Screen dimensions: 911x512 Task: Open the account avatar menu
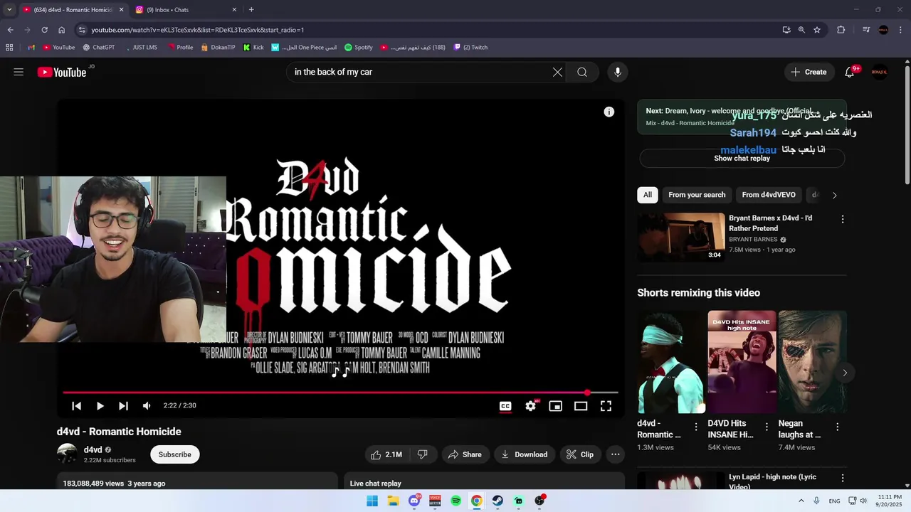(880, 72)
